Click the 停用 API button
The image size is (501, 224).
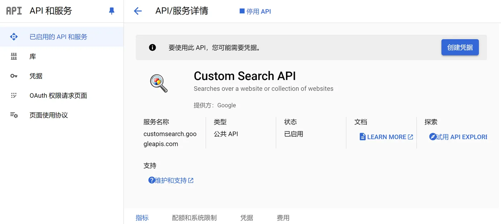(x=255, y=11)
